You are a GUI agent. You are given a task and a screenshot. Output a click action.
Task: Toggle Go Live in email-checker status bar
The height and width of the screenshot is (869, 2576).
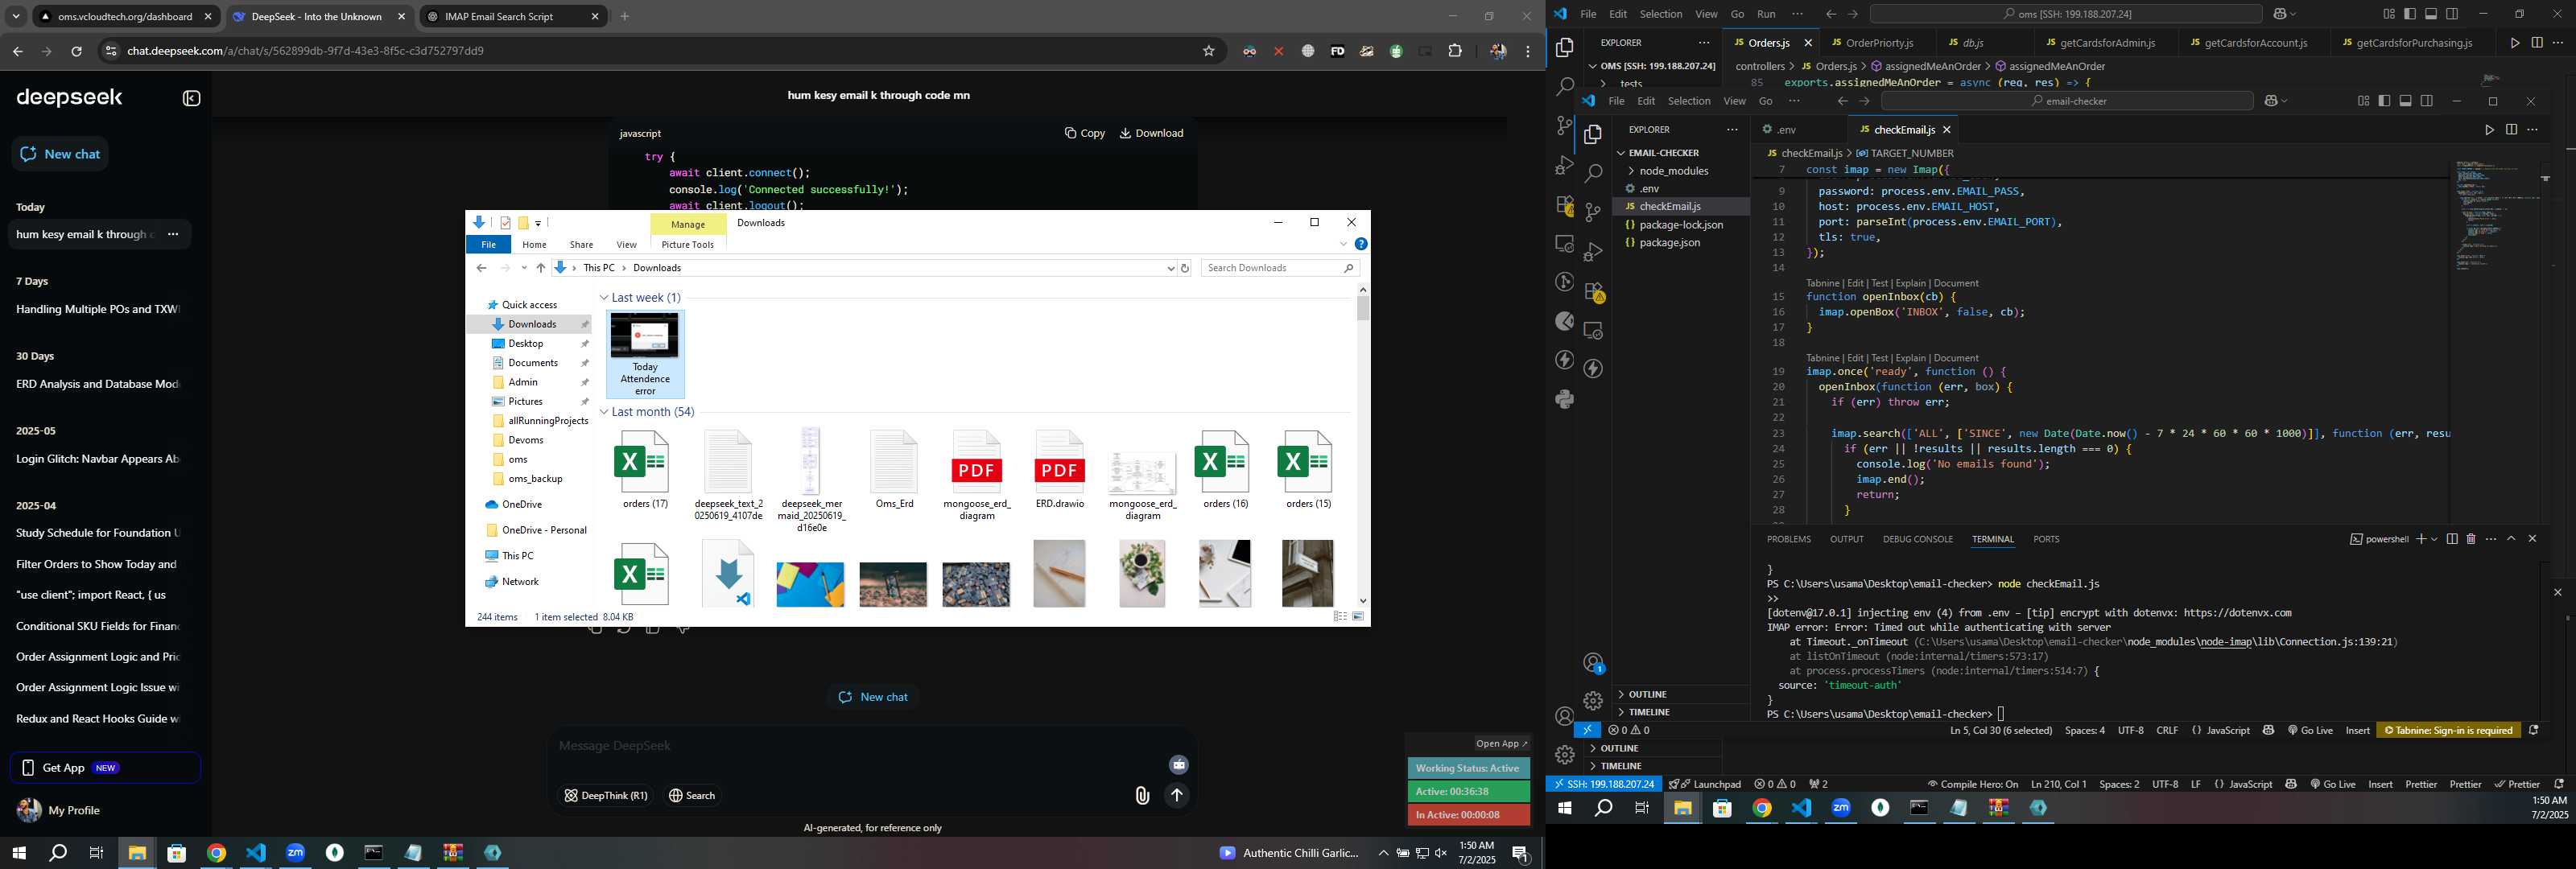(2309, 731)
